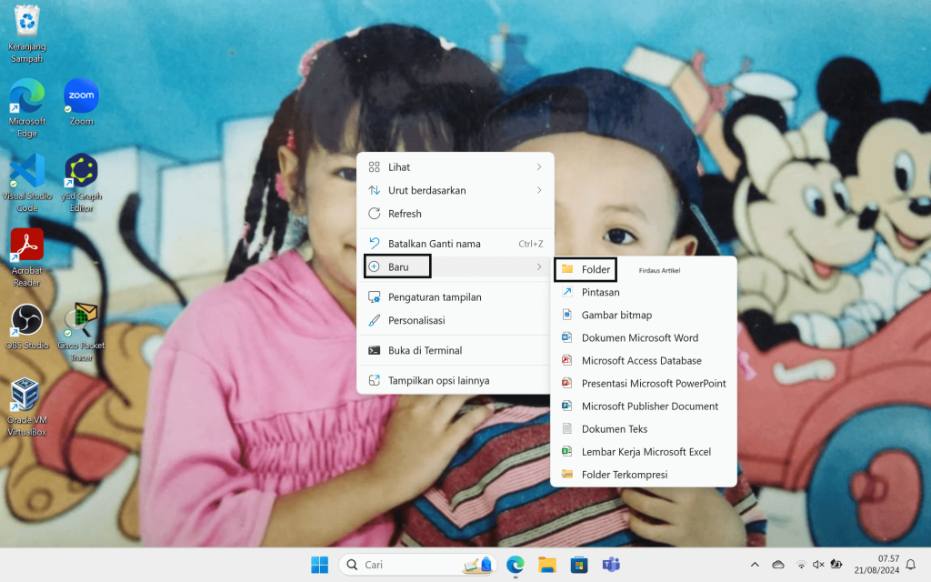The height and width of the screenshot is (582, 931).
Task: Launch Microsoft Edge from the taskbar
Action: 516,565
